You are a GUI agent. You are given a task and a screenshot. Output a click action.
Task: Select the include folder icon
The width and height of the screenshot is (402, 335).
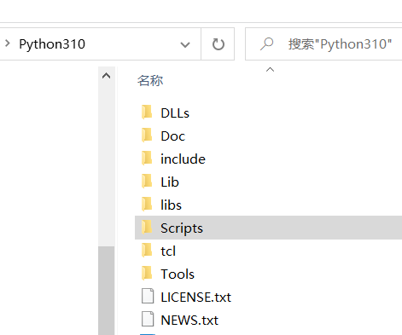[x=147, y=159]
